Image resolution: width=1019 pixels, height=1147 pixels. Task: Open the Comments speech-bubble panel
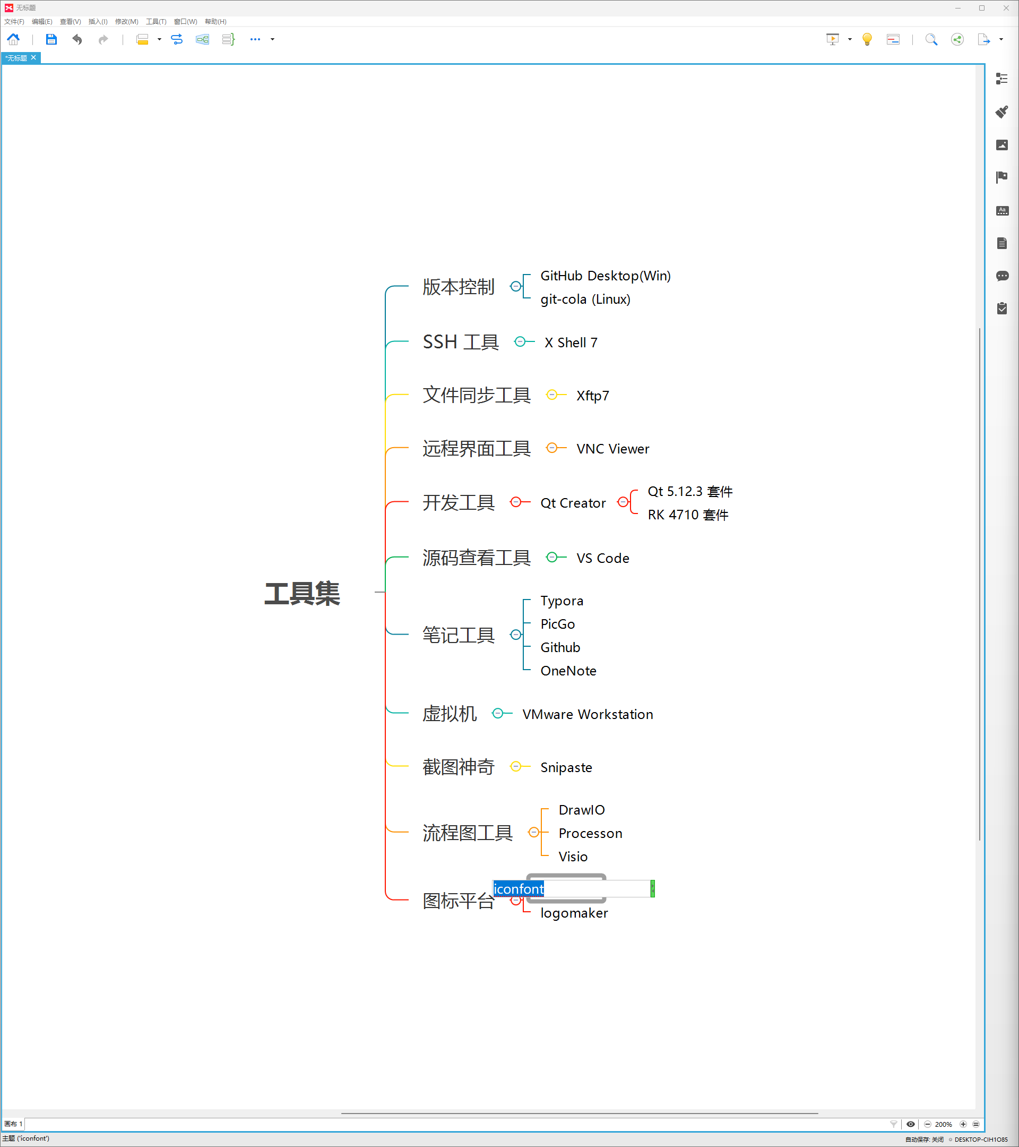[1002, 276]
